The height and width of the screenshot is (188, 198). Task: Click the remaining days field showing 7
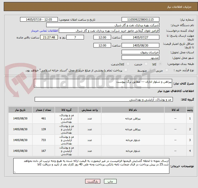click(75, 37)
